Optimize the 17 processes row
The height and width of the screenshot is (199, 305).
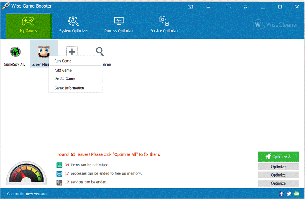(278, 175)
